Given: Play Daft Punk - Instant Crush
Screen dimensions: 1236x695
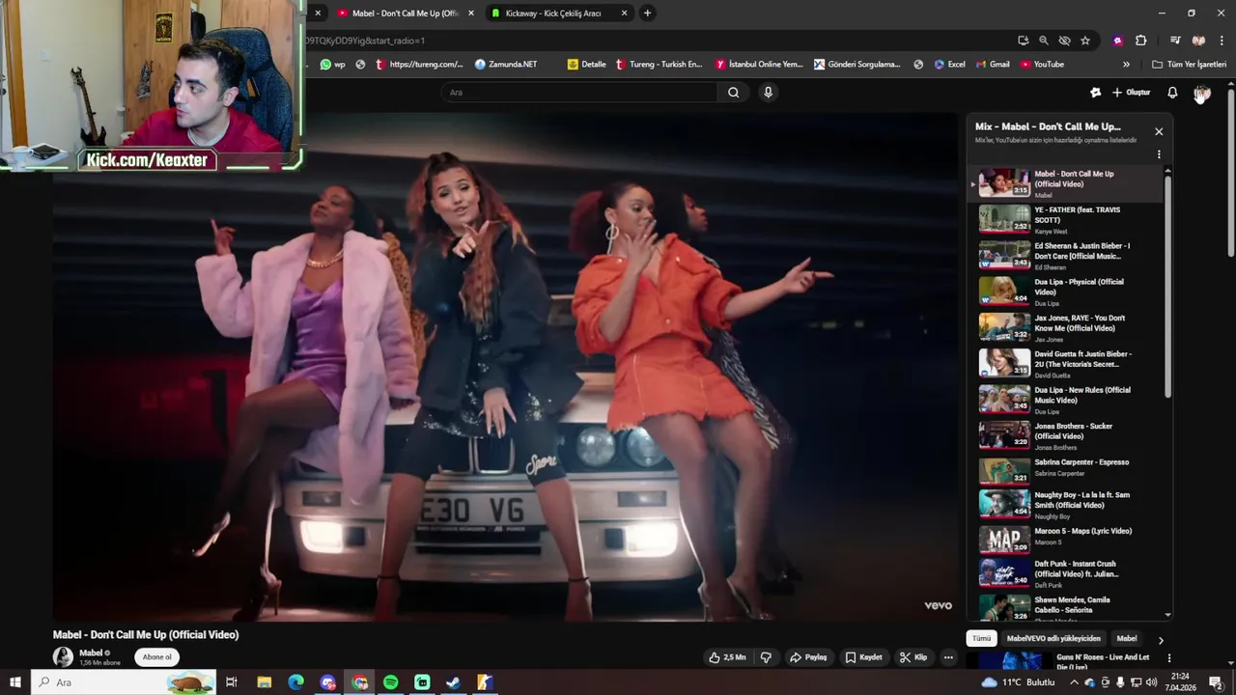Looking at the screenshot, I should [1066, 574].
